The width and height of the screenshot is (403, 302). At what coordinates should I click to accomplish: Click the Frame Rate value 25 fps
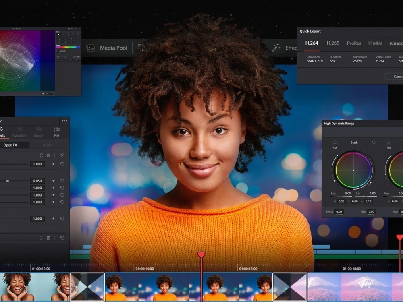point(357,61)
